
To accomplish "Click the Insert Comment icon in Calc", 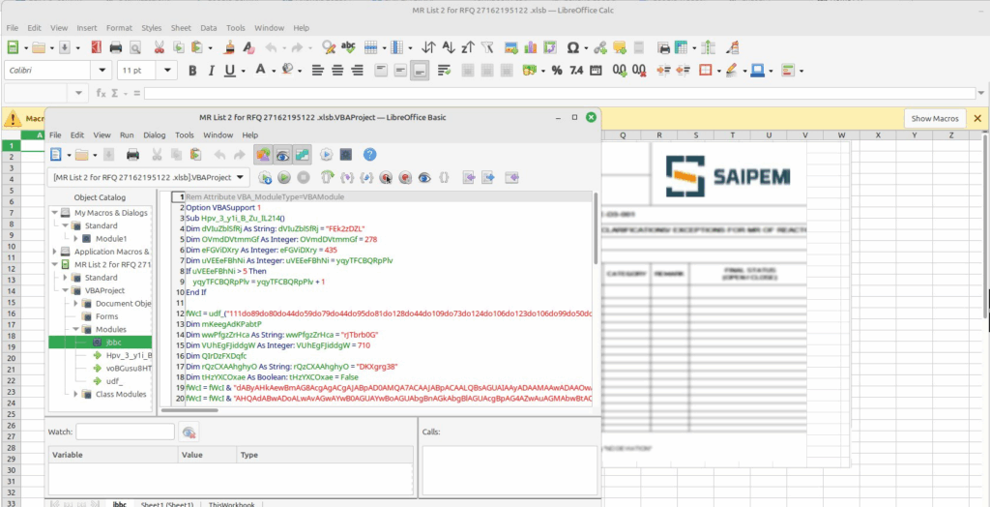I will [x=620, y=47].
